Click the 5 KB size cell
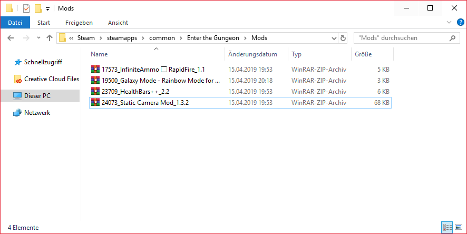The width and height of the screenshot is (467, 234). (x=383, y=70)
